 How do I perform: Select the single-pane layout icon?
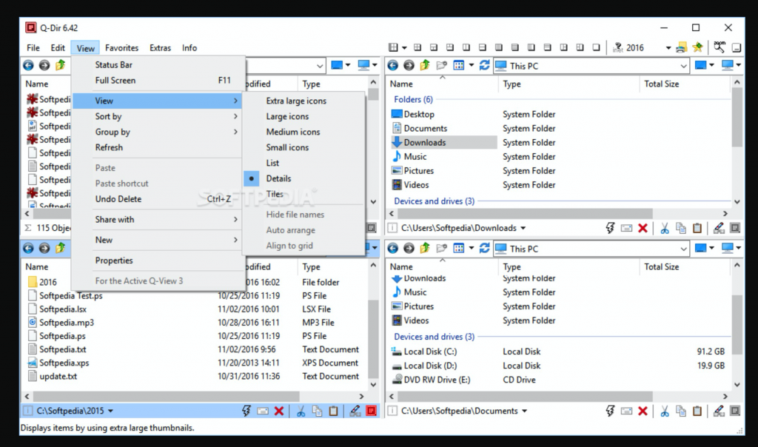click(596, 47)
